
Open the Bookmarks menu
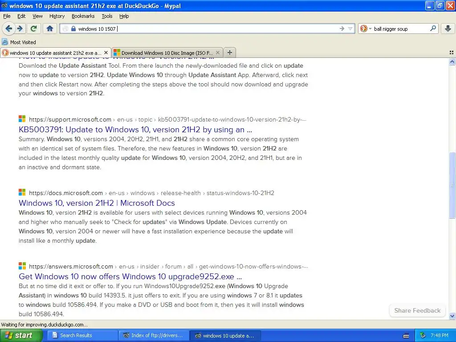coord(83,16)
